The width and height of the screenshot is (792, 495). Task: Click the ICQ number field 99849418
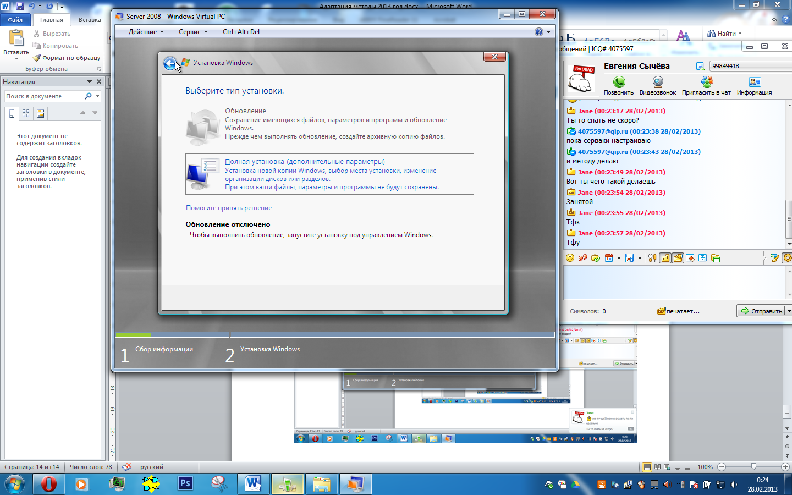coord(751,66)
